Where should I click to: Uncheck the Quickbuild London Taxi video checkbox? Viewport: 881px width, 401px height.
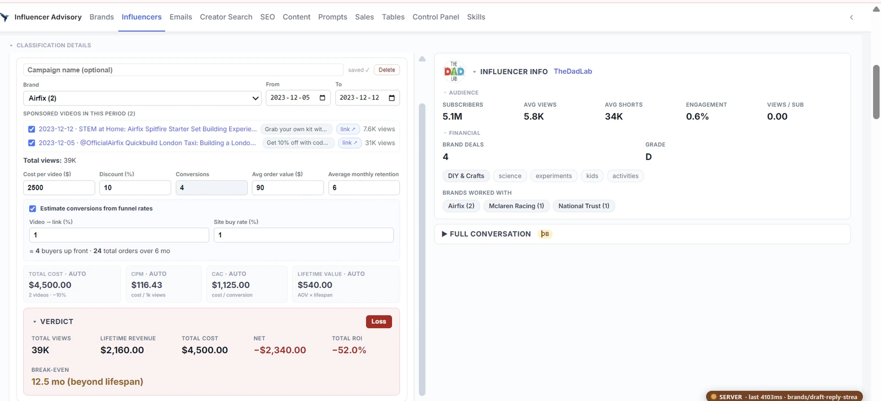[x=31, y=143]
